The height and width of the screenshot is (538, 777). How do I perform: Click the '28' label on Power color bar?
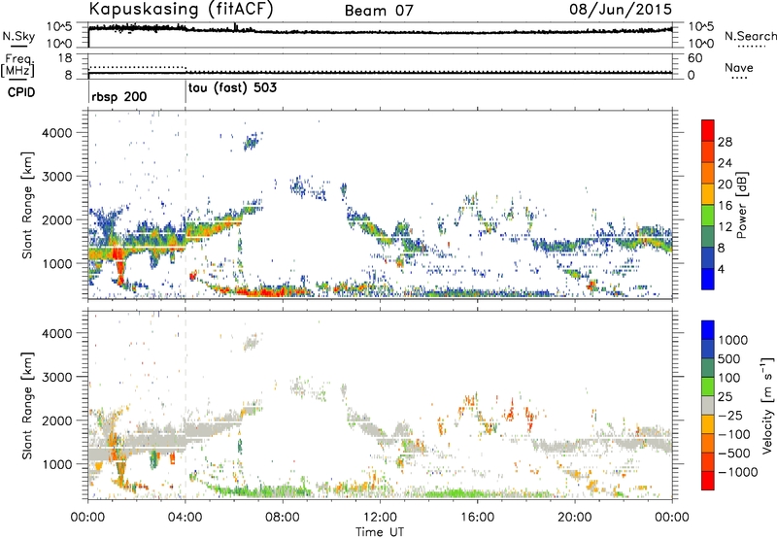[725, 142]
